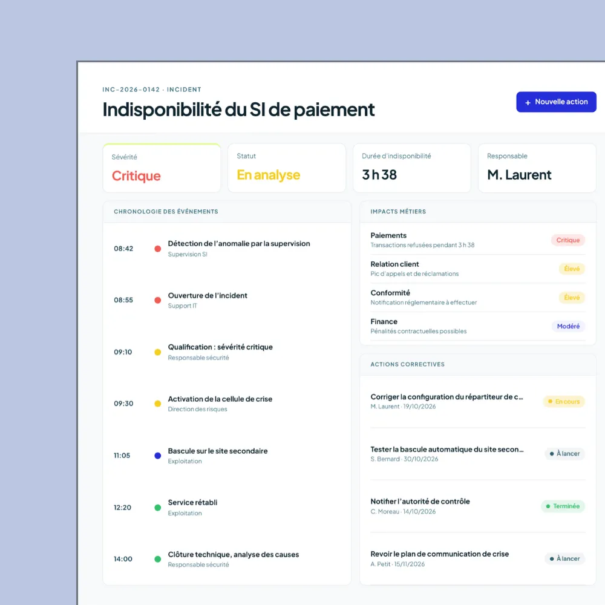Viewport: 605px width, 605px height.
Task: Open action Tester la bascule automatique
Action: point(478,454)
